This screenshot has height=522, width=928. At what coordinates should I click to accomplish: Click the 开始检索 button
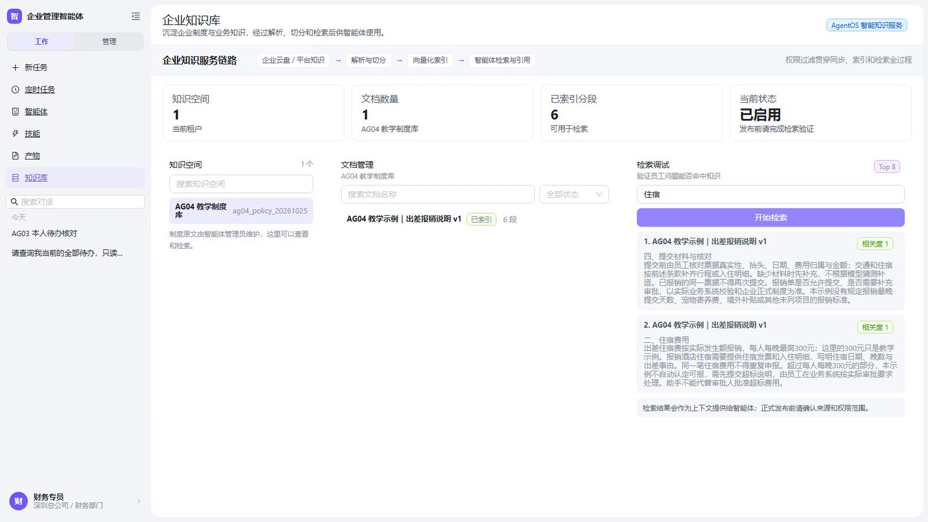(770, 217)
